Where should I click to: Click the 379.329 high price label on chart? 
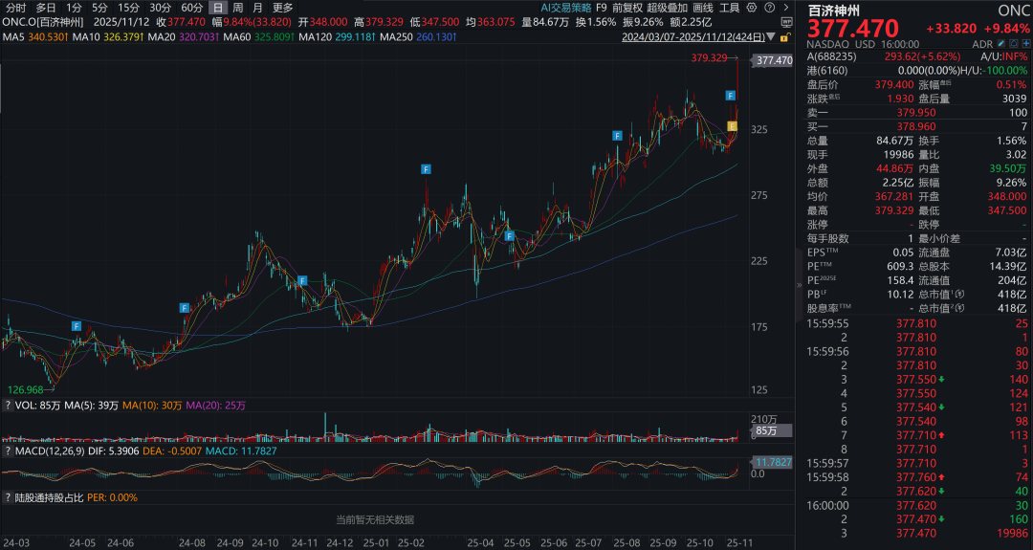(709, 58)
